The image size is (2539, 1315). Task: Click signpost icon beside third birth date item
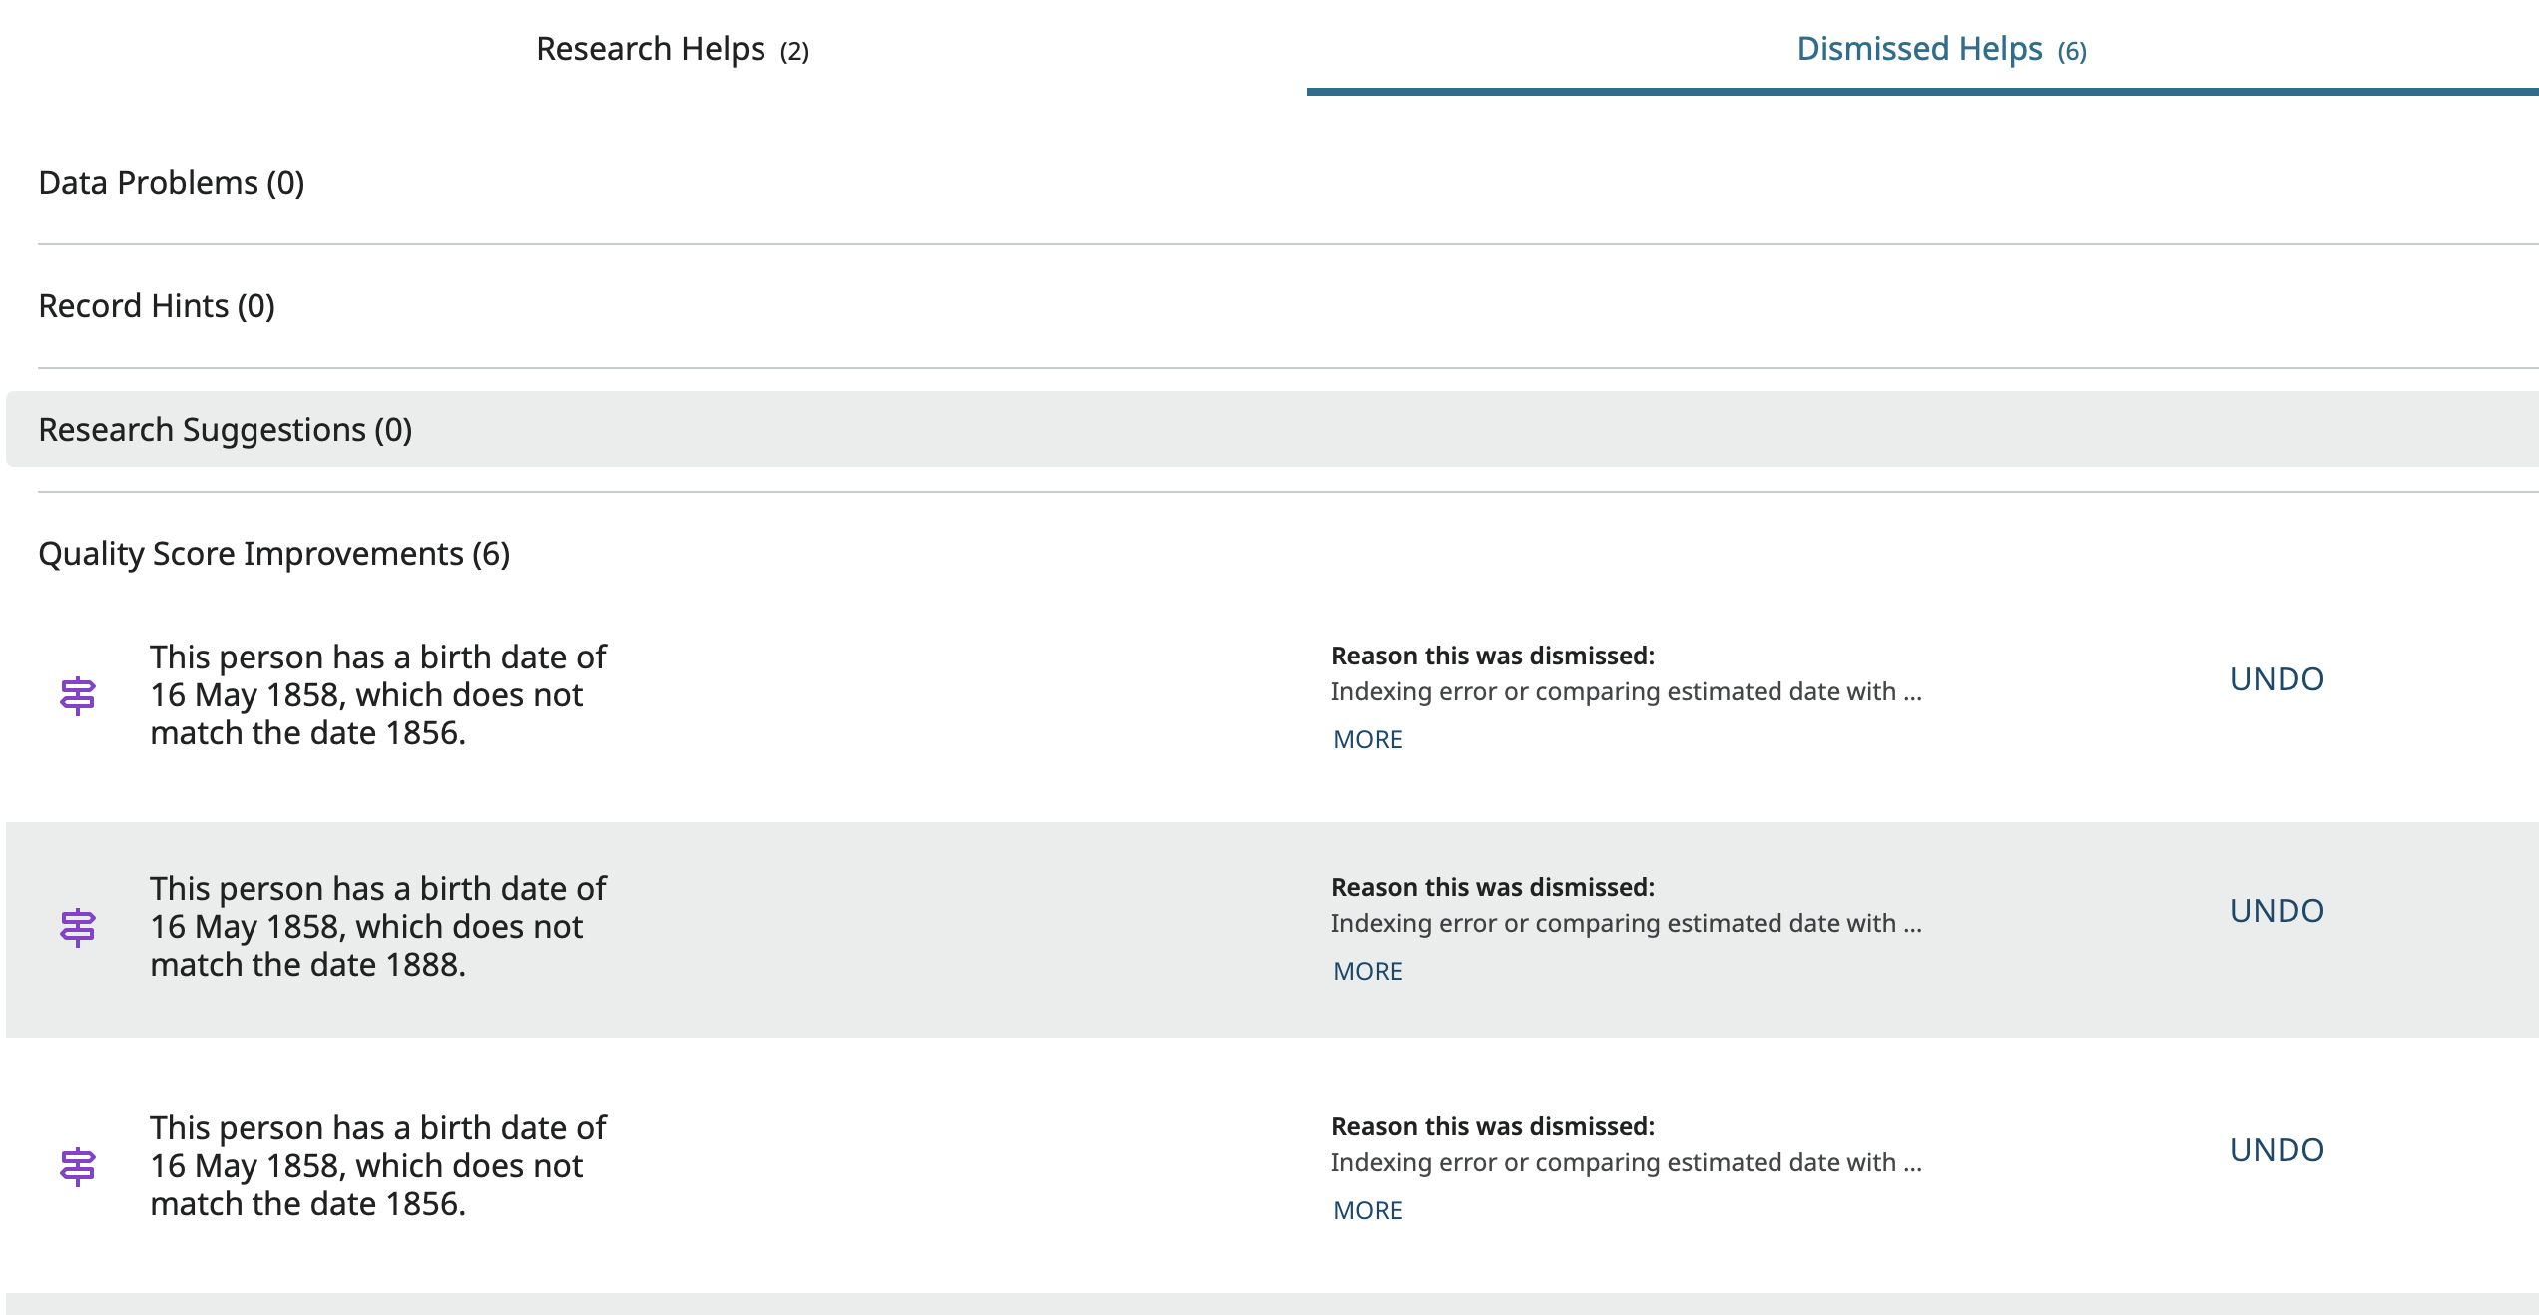click(x=78, y=1166)
